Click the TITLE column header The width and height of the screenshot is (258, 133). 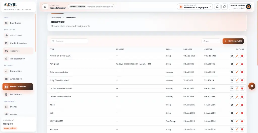[52, 49]
